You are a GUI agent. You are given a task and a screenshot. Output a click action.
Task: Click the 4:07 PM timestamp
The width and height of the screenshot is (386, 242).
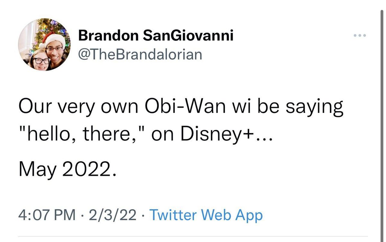[47, 215]
